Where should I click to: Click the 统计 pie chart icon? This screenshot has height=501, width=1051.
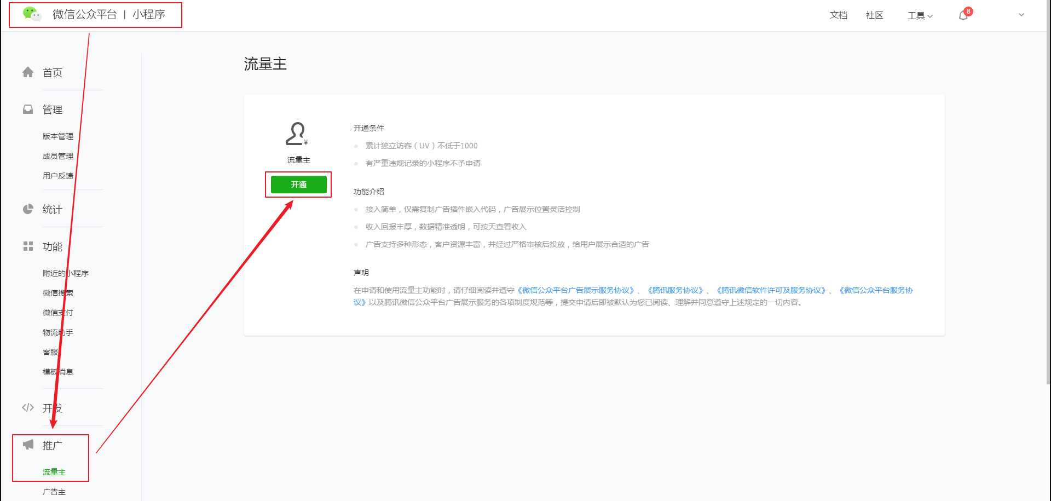[28, 209]
